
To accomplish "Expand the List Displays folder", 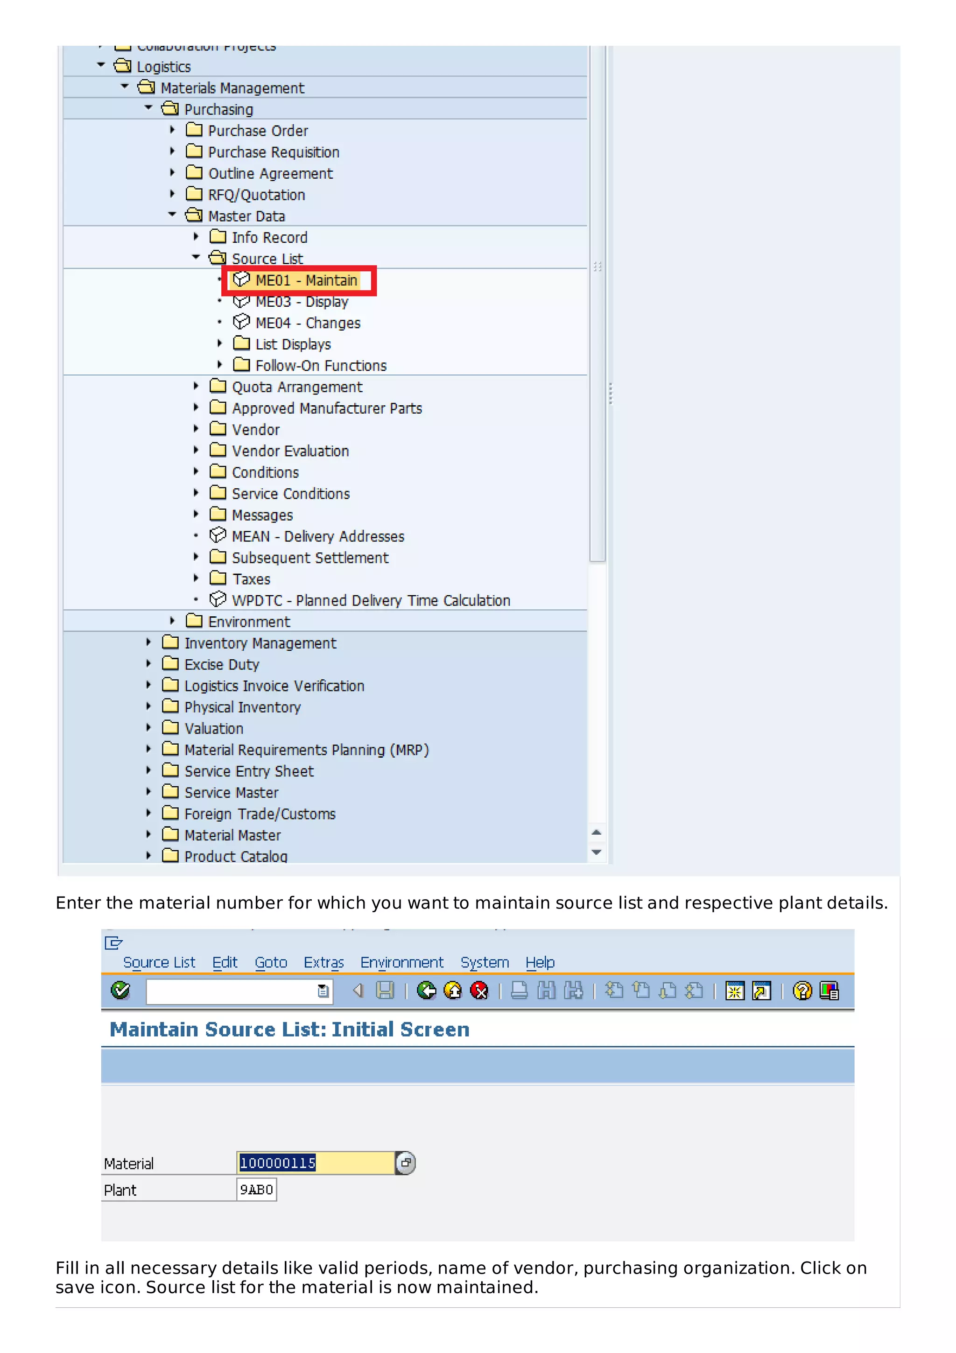I will [219, 343].
